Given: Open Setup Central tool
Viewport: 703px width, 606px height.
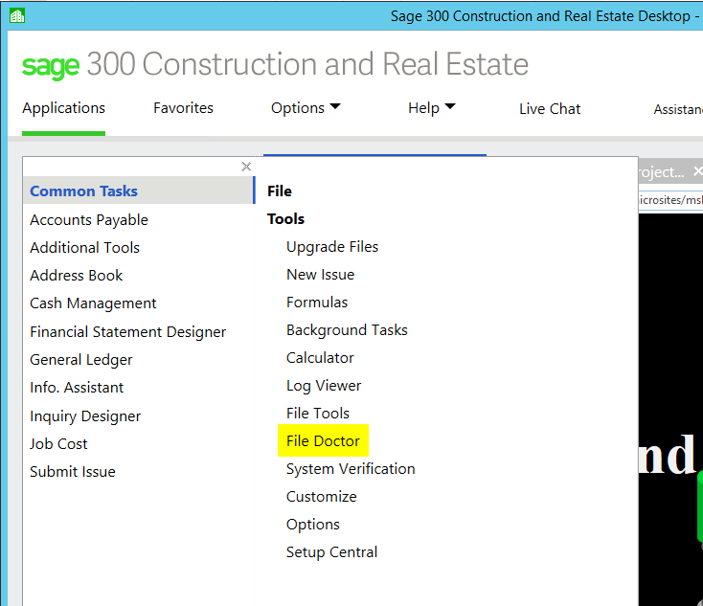Looking at the screenshot, I should pos(331,552).
